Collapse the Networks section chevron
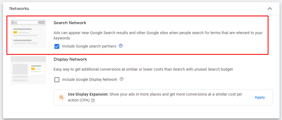The height and width of the screenshot is (120, 282). pos(270,9)
